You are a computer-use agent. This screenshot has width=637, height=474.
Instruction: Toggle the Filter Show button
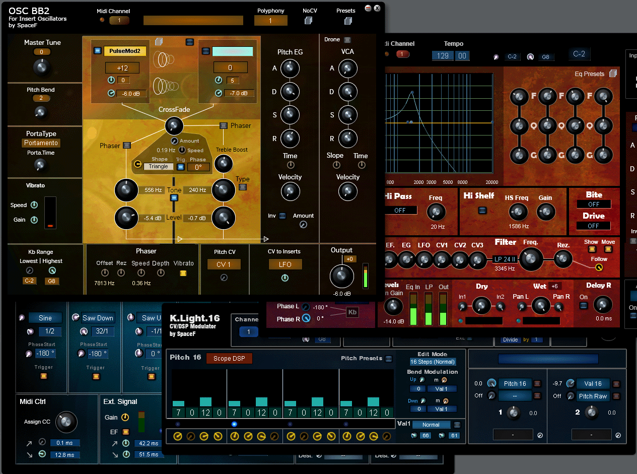click(x=592, y=249)
